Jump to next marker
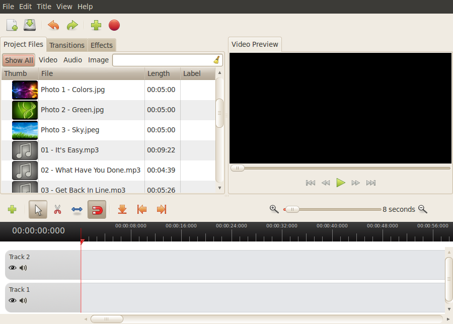 pyautogui.click(x=162, y=209)
